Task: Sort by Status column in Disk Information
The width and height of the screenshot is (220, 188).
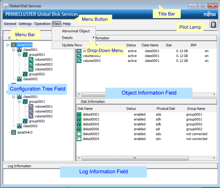Action: 131,109
